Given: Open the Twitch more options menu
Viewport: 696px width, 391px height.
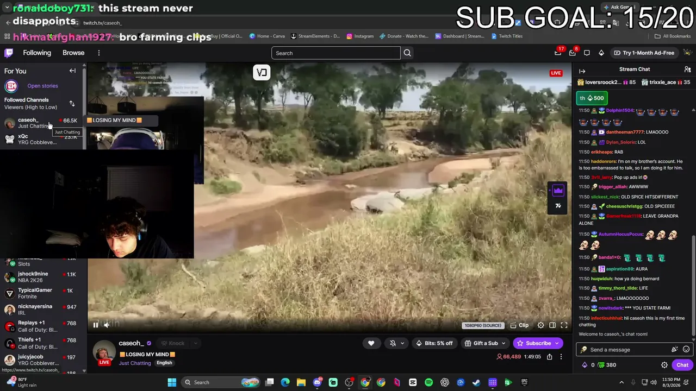Looking at the screenshot, I should coord(99,53).
